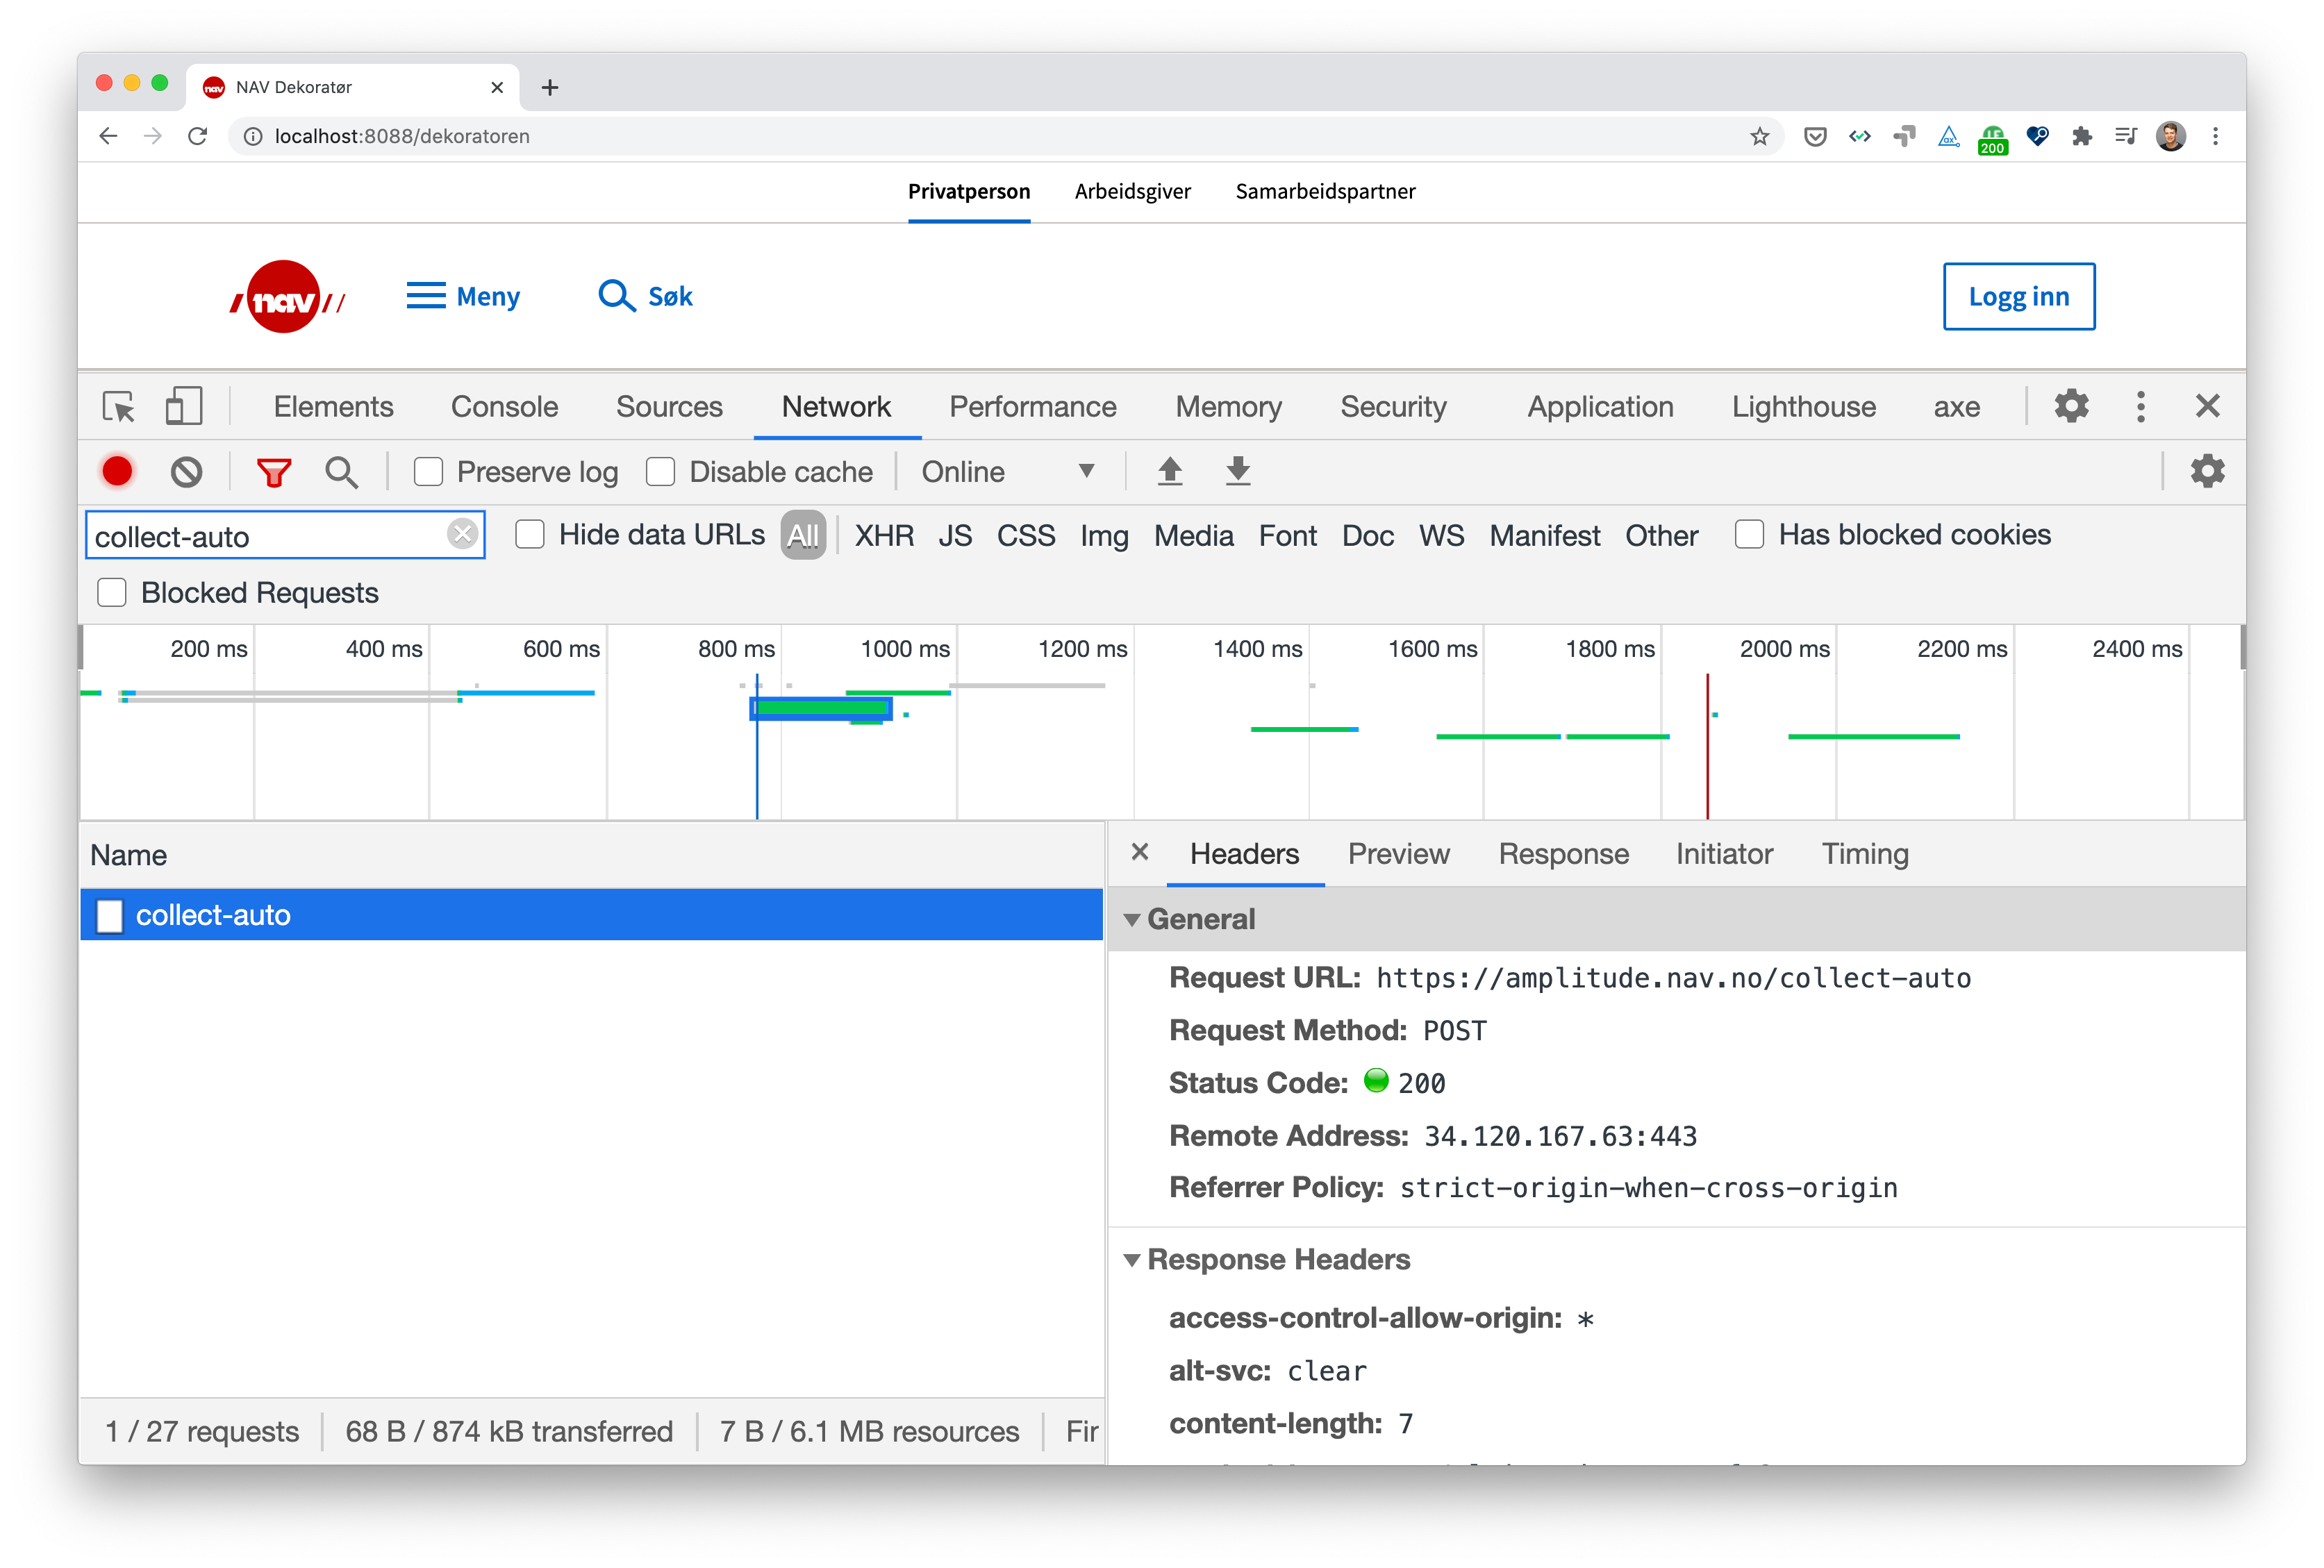Clear the network log

[186, 471]
